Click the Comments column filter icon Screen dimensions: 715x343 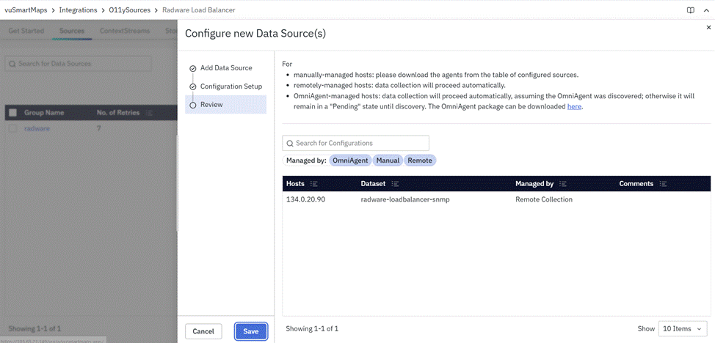point(663,184)
